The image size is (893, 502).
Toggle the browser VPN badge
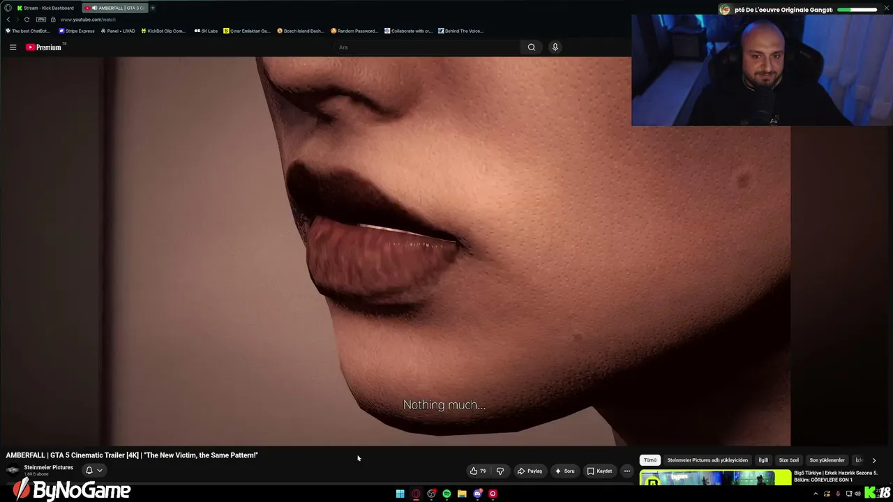coord(41,20)
